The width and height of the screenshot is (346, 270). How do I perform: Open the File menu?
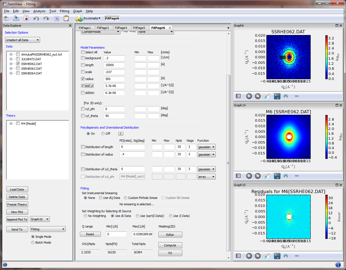click(x=7, y=11)
